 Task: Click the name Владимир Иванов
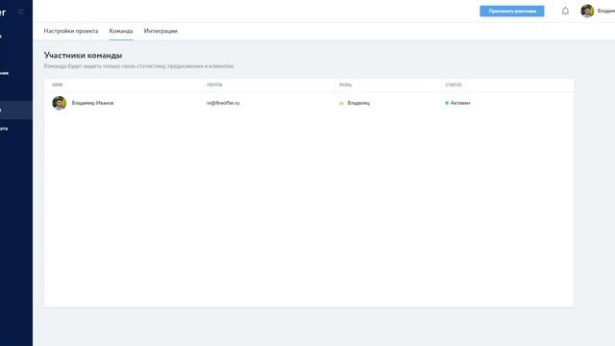click(92, 103)
